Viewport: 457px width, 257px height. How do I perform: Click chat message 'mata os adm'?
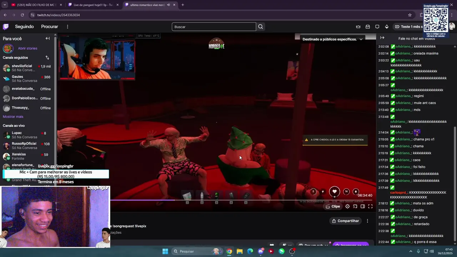click(x=423, y=203)
